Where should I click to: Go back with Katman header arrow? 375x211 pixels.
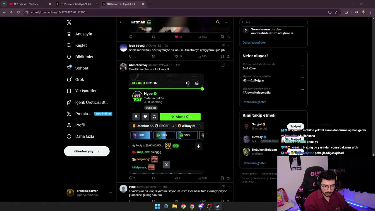[x=122, y=22]
